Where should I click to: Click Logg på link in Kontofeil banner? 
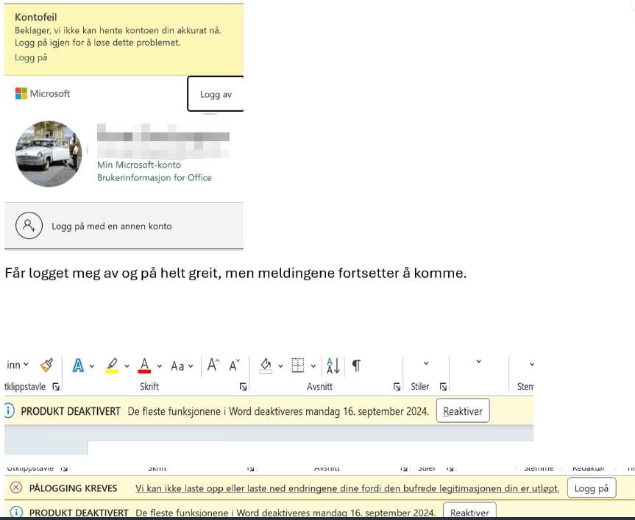tap(31, 57)
